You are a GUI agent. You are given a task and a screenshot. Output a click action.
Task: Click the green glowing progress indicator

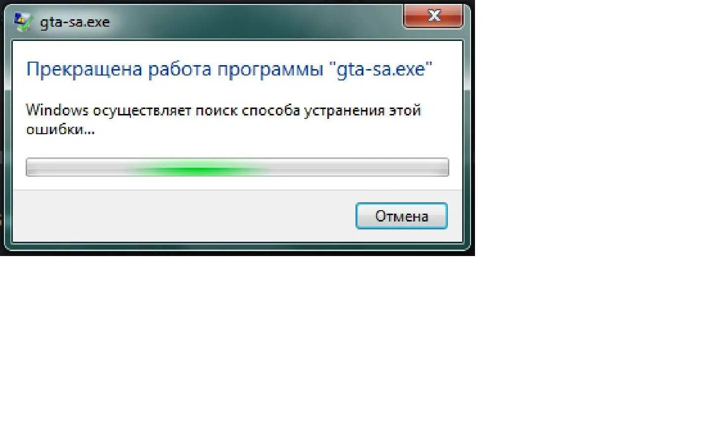point(197,170)
